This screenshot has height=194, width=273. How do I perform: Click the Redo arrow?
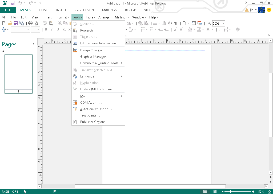(31, 3)
